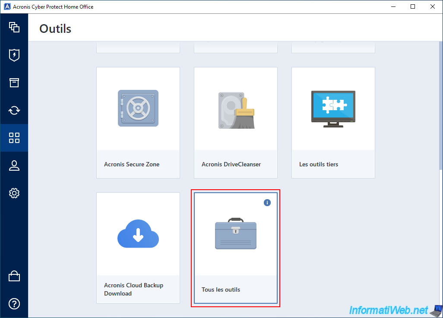Close the Acronis Cyber Protect window
Viewport: 443px width, 318px height.
pos(433,6)
